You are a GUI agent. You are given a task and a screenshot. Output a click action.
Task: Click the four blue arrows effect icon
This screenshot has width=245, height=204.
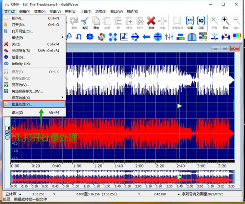113,37
